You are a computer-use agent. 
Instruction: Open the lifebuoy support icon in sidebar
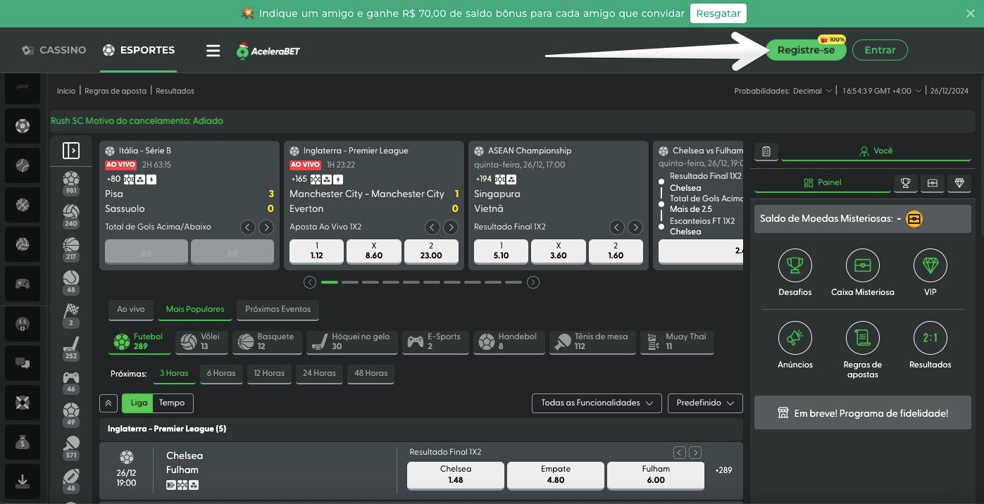[x=23, y=403]
